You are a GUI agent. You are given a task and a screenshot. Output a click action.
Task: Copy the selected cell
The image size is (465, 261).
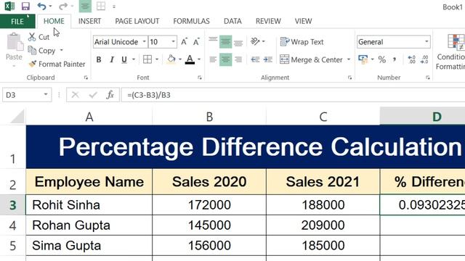coord(42,51)
